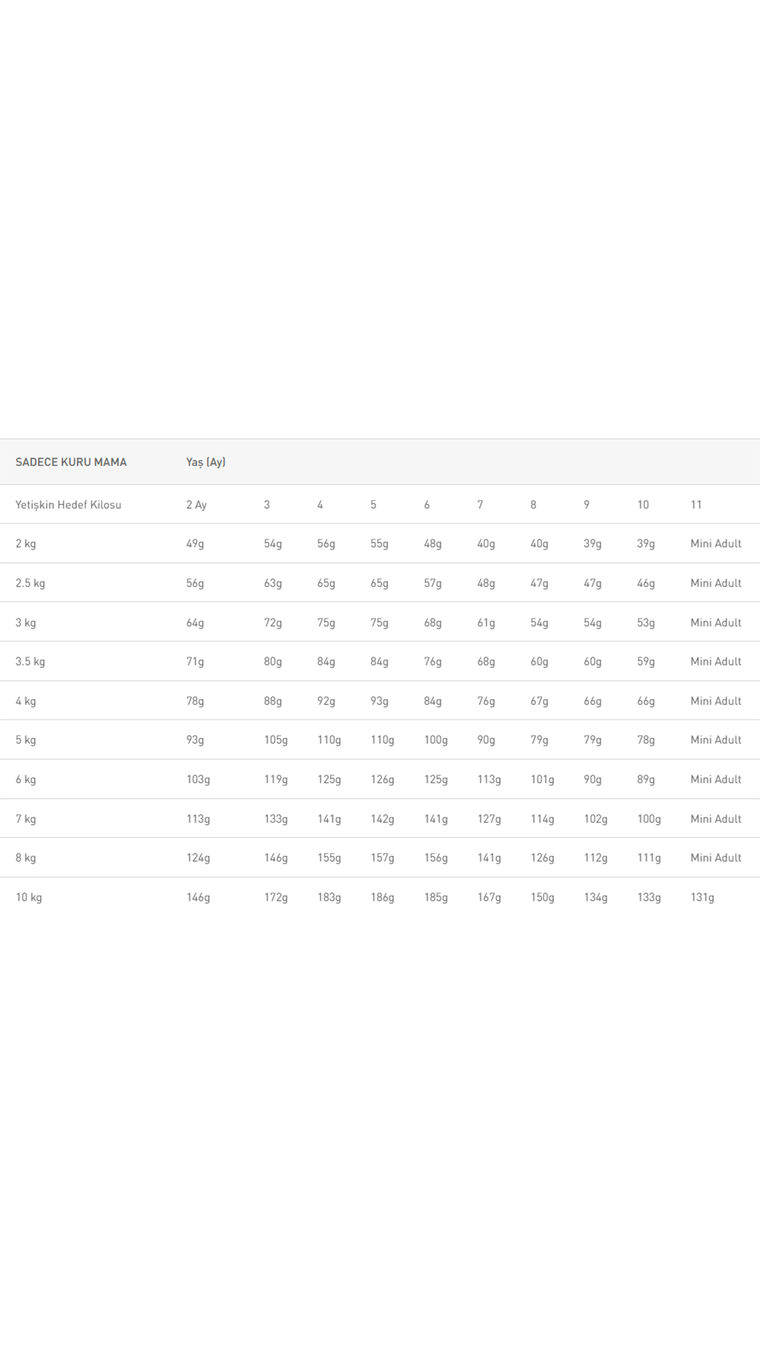
Task: Select the 157g cell in 8 kg row
Action: click(x=382, y=858)
